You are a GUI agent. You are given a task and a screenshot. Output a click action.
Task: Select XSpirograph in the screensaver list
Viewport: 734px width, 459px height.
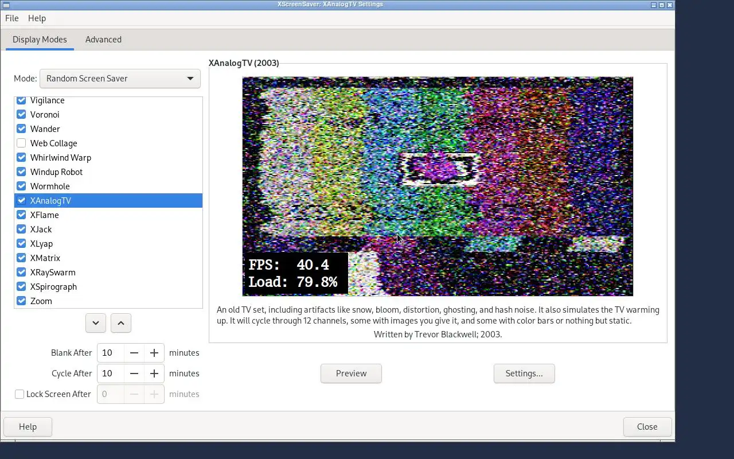pyautogui.click(x=108, y=287)
